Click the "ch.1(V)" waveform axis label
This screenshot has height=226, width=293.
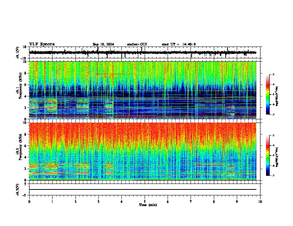point(18,52)
